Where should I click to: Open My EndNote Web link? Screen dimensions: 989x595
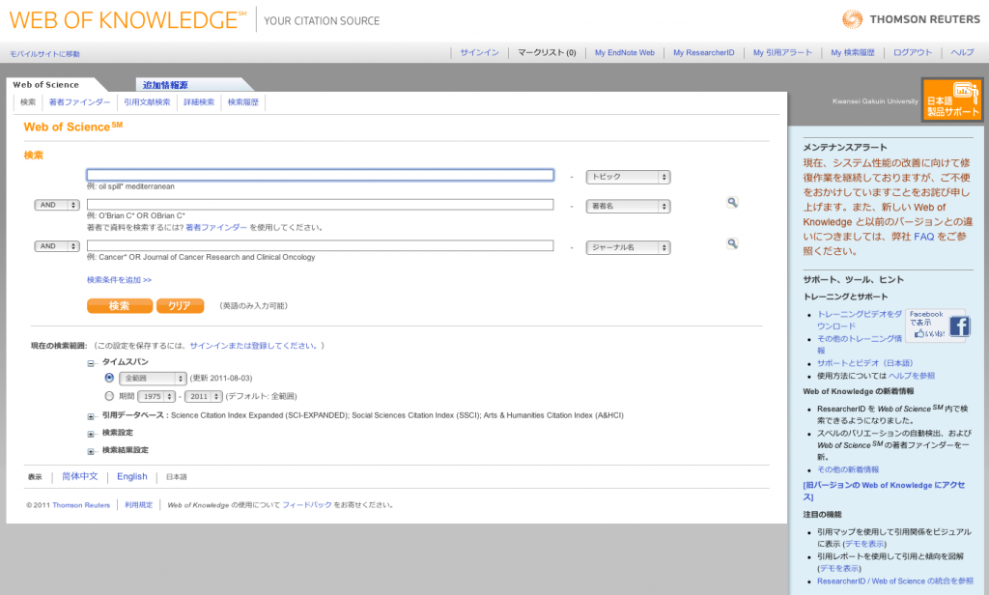pos(625,53)
